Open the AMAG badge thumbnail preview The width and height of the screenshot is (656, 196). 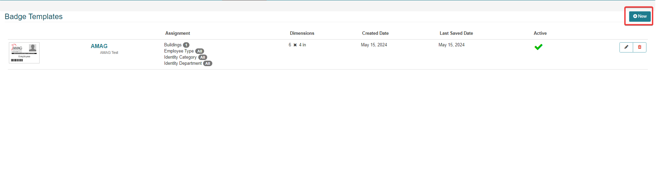(24, 53)
